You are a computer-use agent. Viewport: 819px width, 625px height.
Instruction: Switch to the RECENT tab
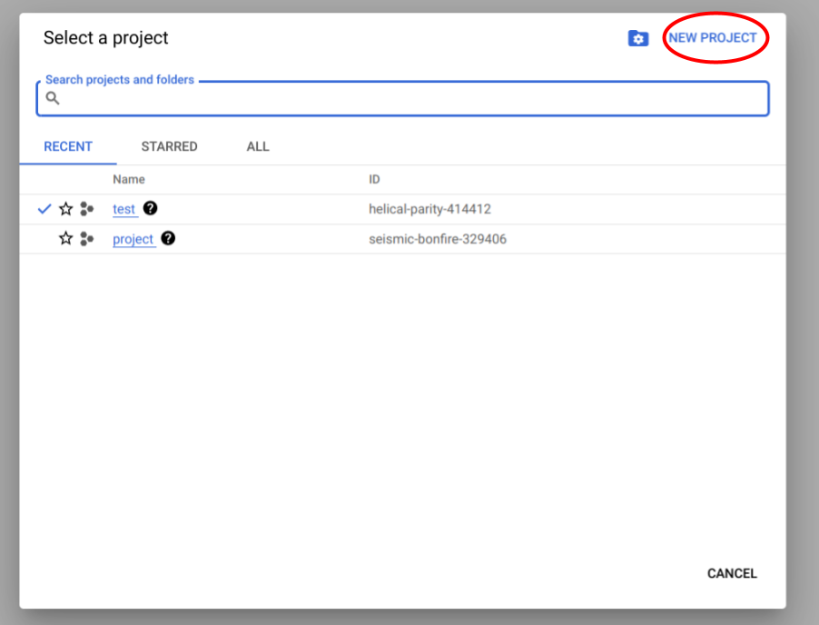click(68, 146)
